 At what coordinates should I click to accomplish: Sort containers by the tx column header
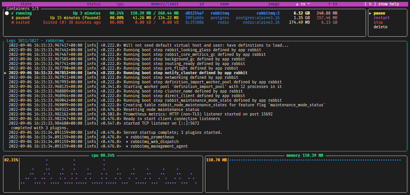[332, 4]
